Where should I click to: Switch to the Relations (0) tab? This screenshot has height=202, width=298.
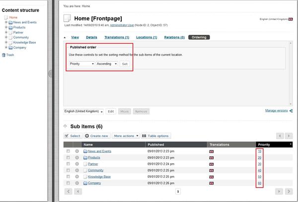click(174, 37)
